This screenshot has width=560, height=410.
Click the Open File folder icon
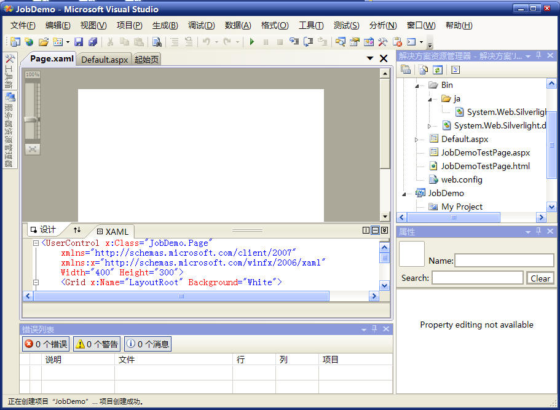point(44,42)
